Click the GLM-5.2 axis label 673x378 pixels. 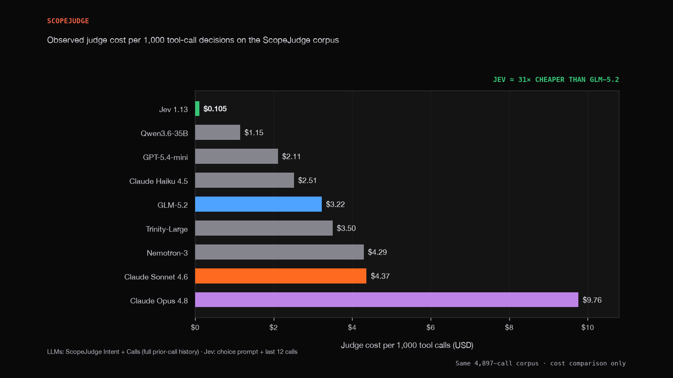172,205
